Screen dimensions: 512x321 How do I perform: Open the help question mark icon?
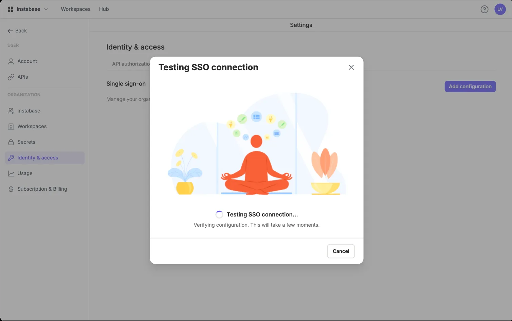pyautogui.click(x=484, y=9)
